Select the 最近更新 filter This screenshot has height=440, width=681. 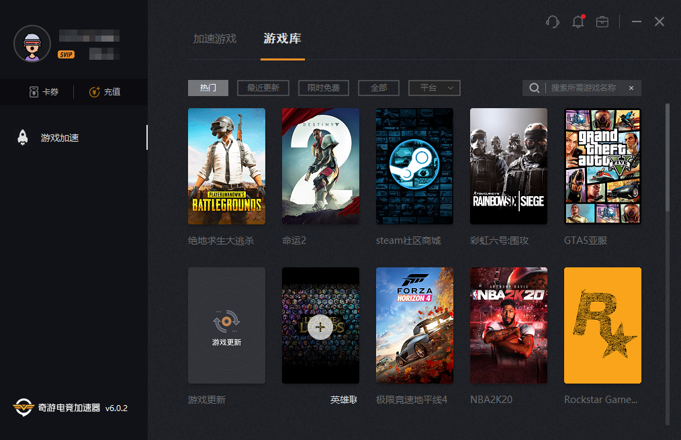point(263,88)
